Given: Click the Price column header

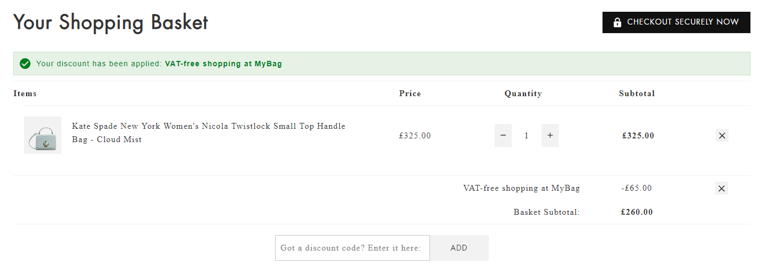Looking at the screenshot, I should click(410, 93).
